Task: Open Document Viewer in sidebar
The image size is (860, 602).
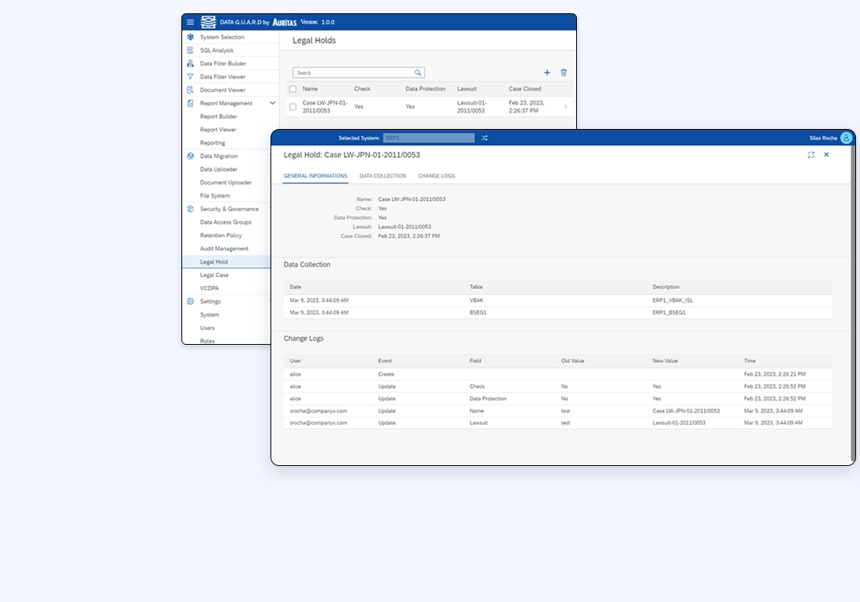Action: pyautogui.click(x=223, y=90)
